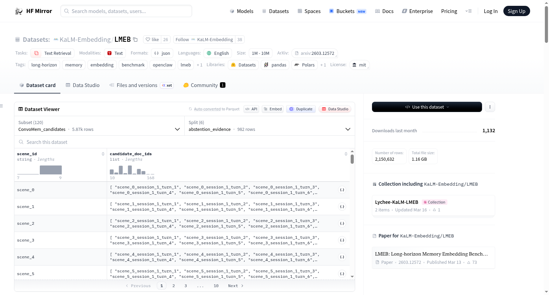Open Docs in the top navigation

coord(384,11)
